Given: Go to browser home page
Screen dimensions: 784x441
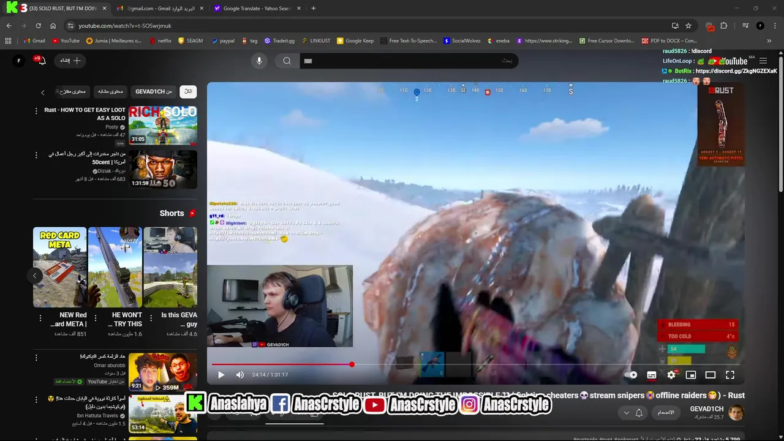Looking at the screenshot, I should (x=53, y=26).
